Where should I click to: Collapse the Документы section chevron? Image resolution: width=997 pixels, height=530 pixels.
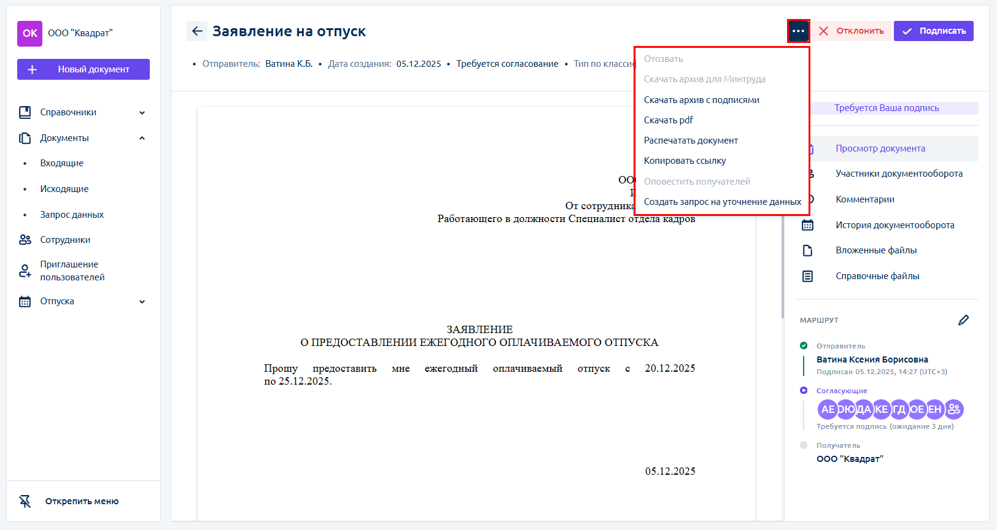[142, 138]
